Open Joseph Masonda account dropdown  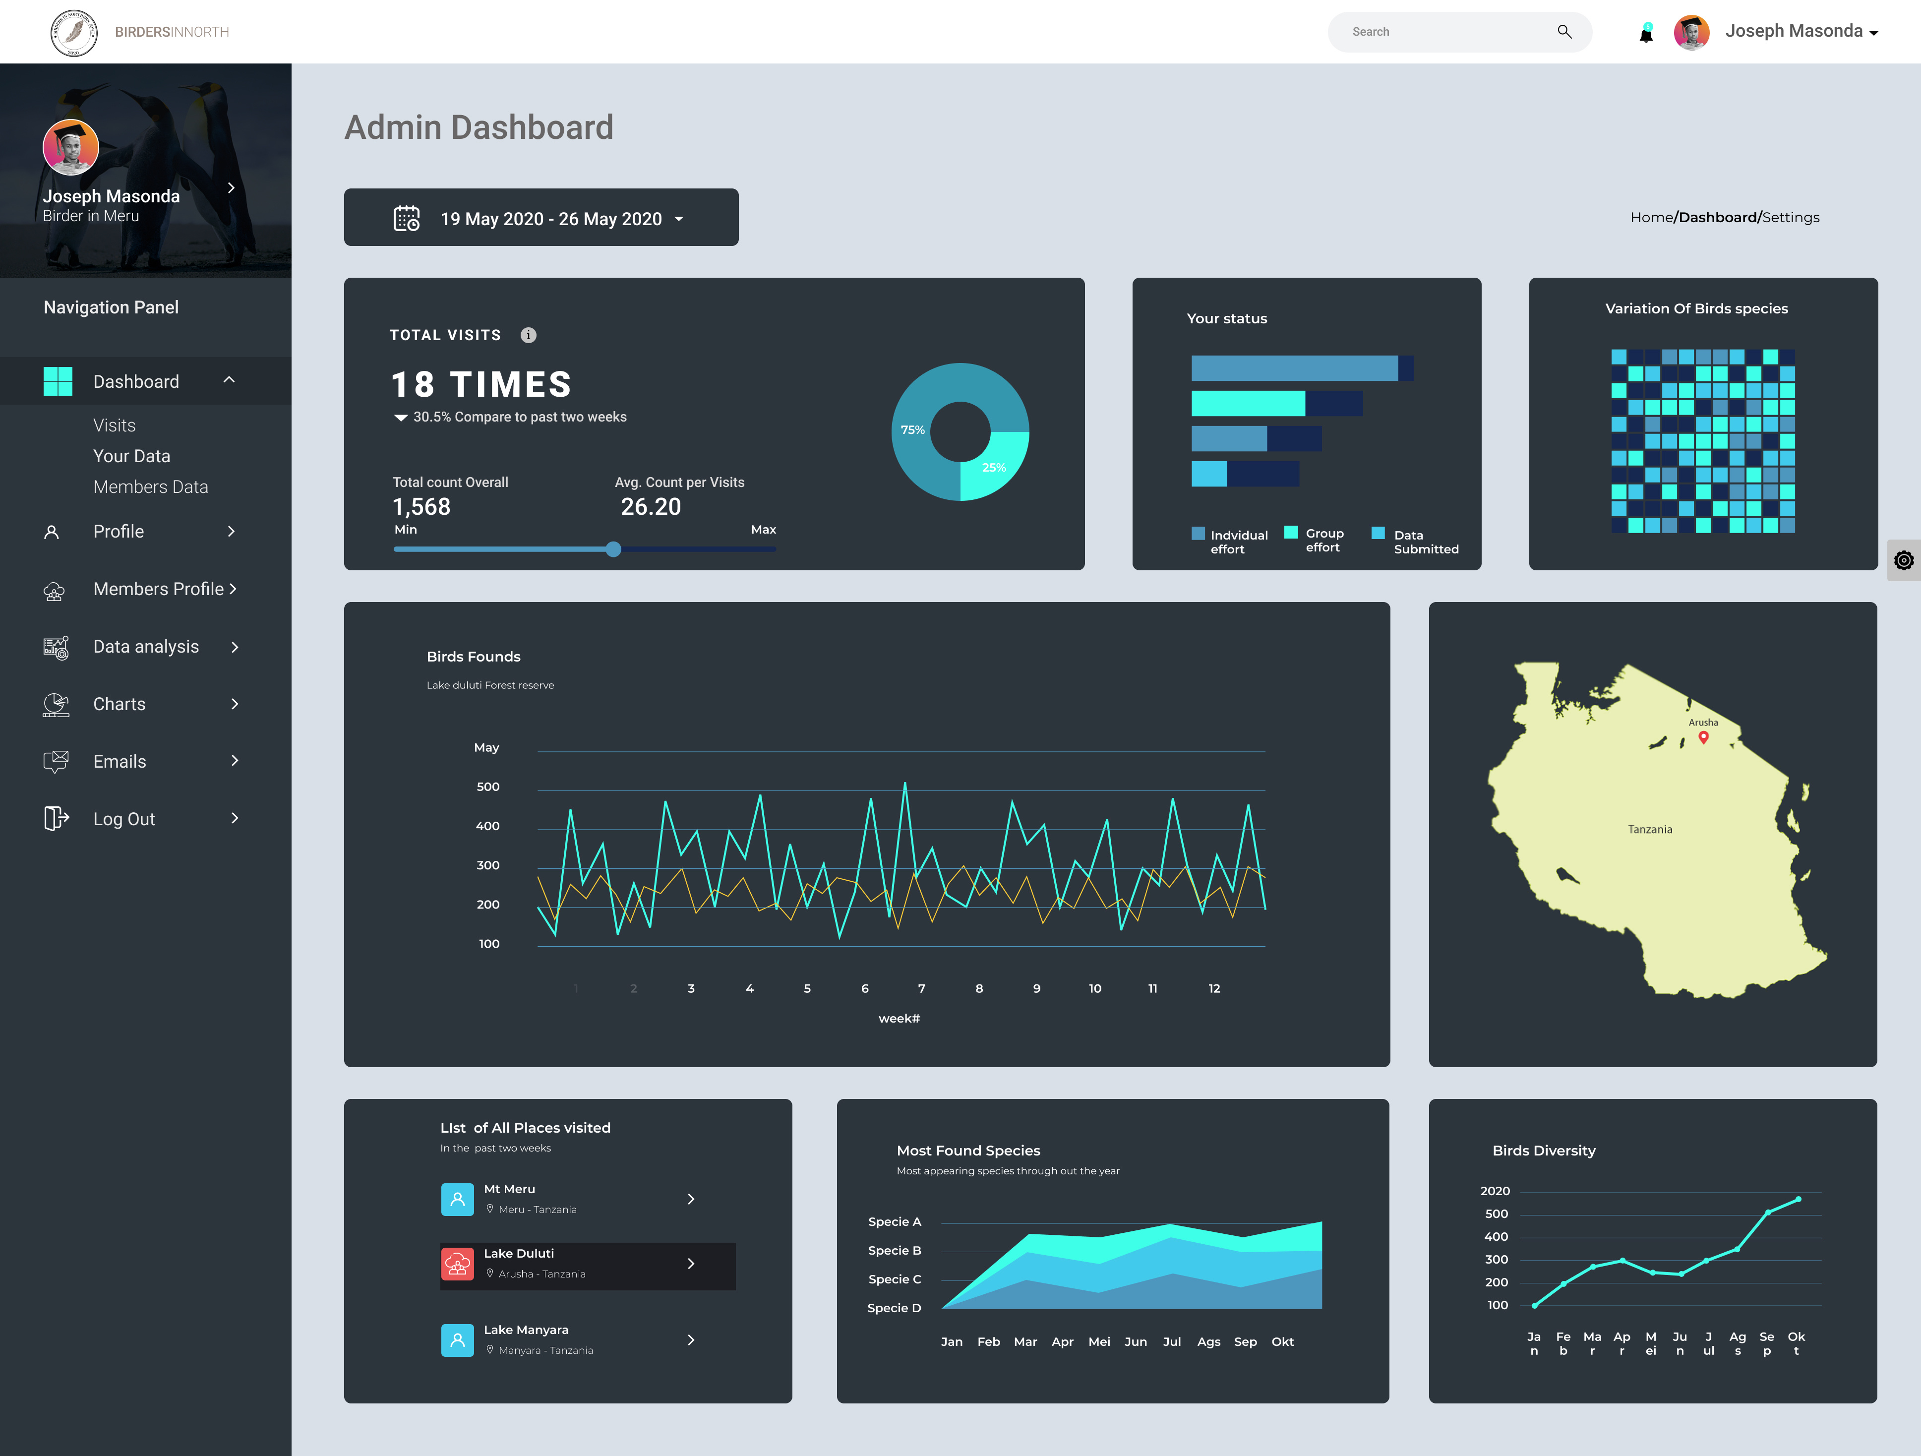click(1873, 33)
